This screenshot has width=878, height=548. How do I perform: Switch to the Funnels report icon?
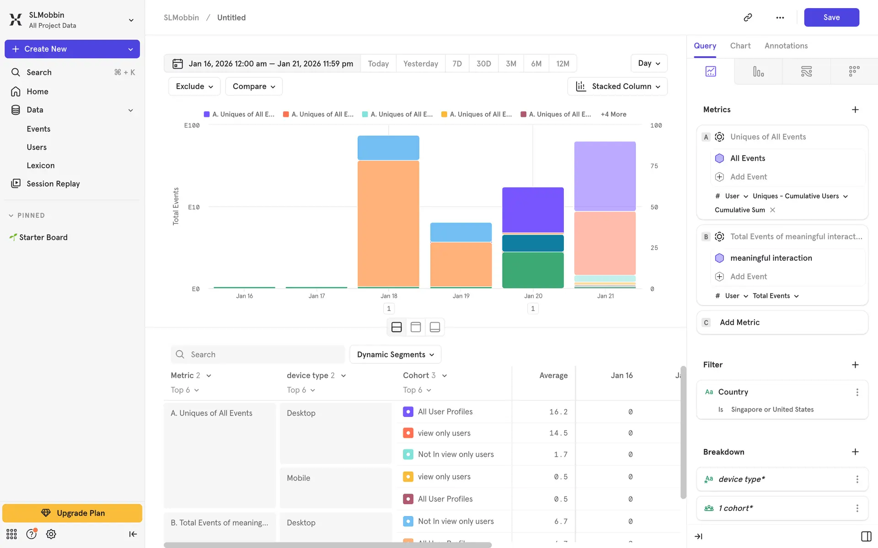(758, 71)
